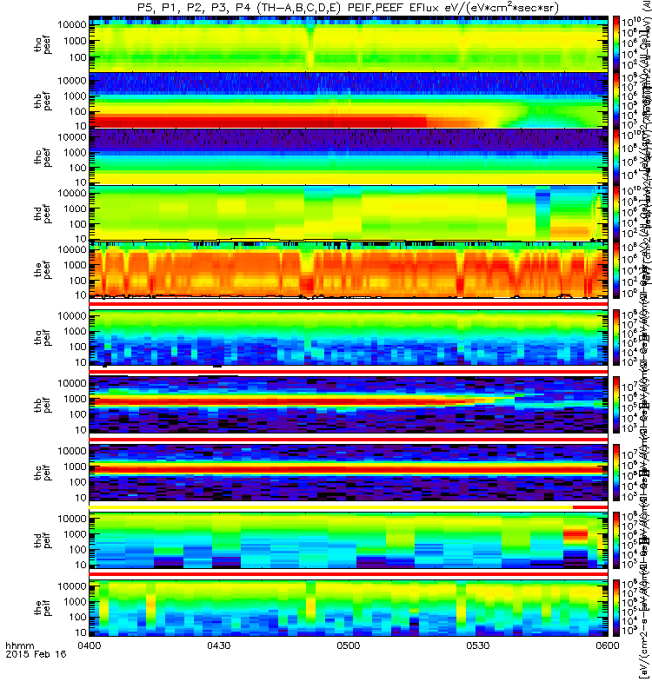This screenshot has height=695, width=652.
Task: Click inside the tha peif spectrogram
Action: pyautogui.click(x=349, y=337)
